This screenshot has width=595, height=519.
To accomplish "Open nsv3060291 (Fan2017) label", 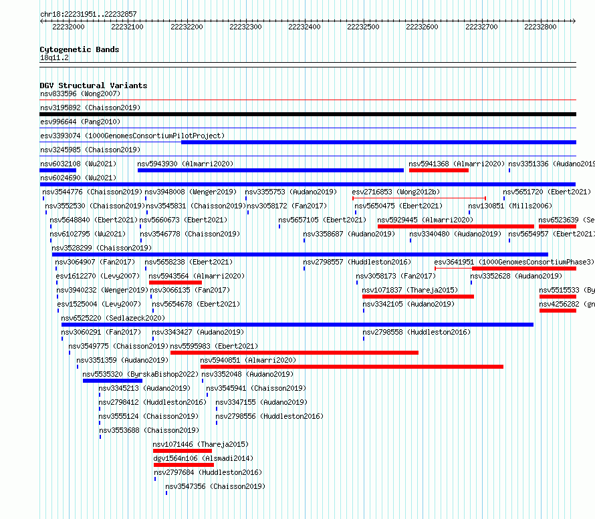I will pyautogui.click(x=101, y=332).
